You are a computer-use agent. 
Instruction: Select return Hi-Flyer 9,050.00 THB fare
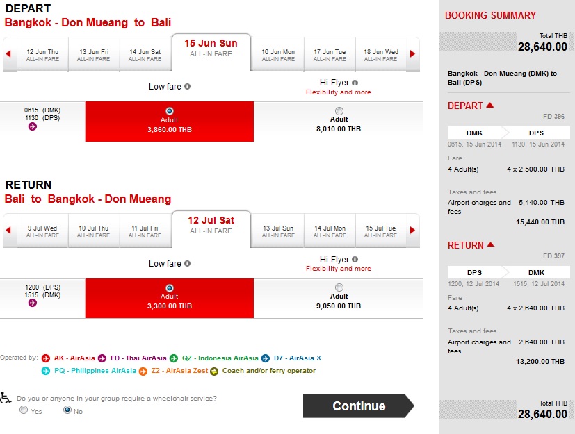point(339,287)
